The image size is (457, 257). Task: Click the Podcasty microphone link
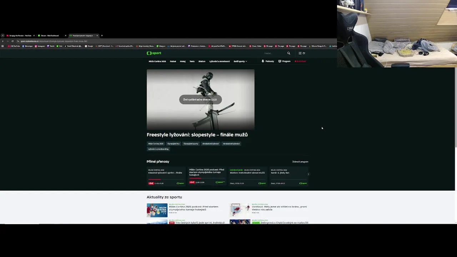(268, 61)
